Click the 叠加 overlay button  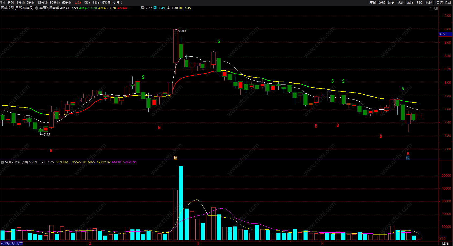382,2
